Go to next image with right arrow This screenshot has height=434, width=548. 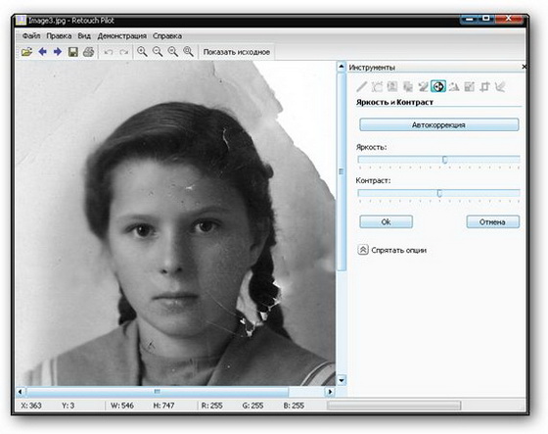[x=58, y=52]
